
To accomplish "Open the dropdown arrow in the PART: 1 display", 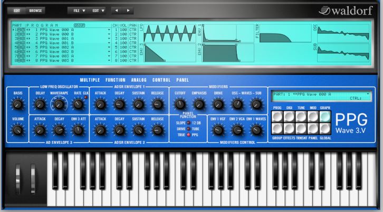I will coord(368,94).
